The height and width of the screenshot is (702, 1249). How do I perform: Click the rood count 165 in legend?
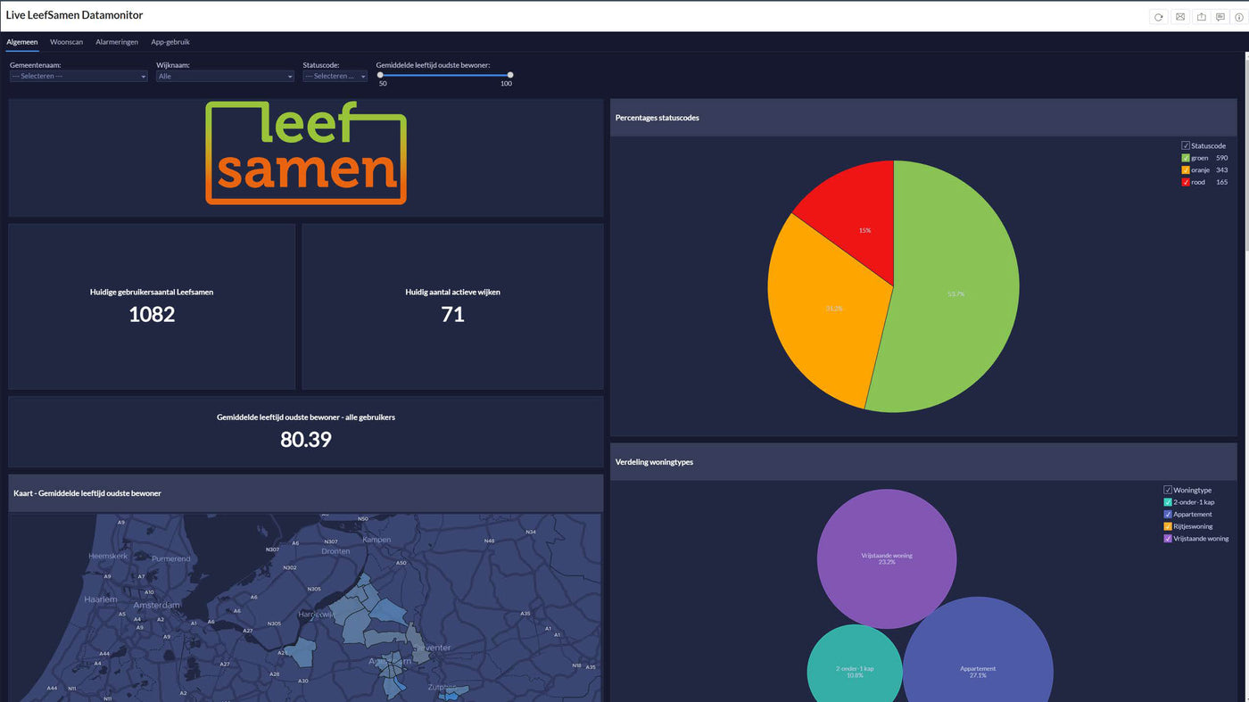[x=1221, y=182]
